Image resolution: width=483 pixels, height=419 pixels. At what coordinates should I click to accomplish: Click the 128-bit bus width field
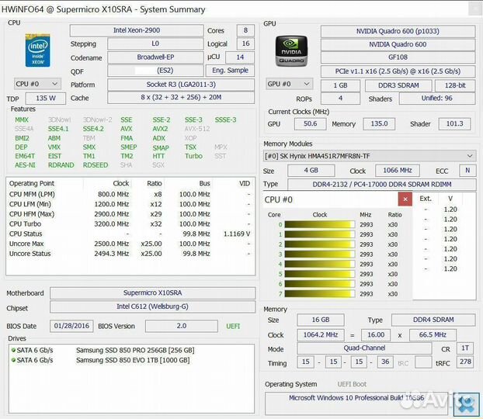pos(455,85)
